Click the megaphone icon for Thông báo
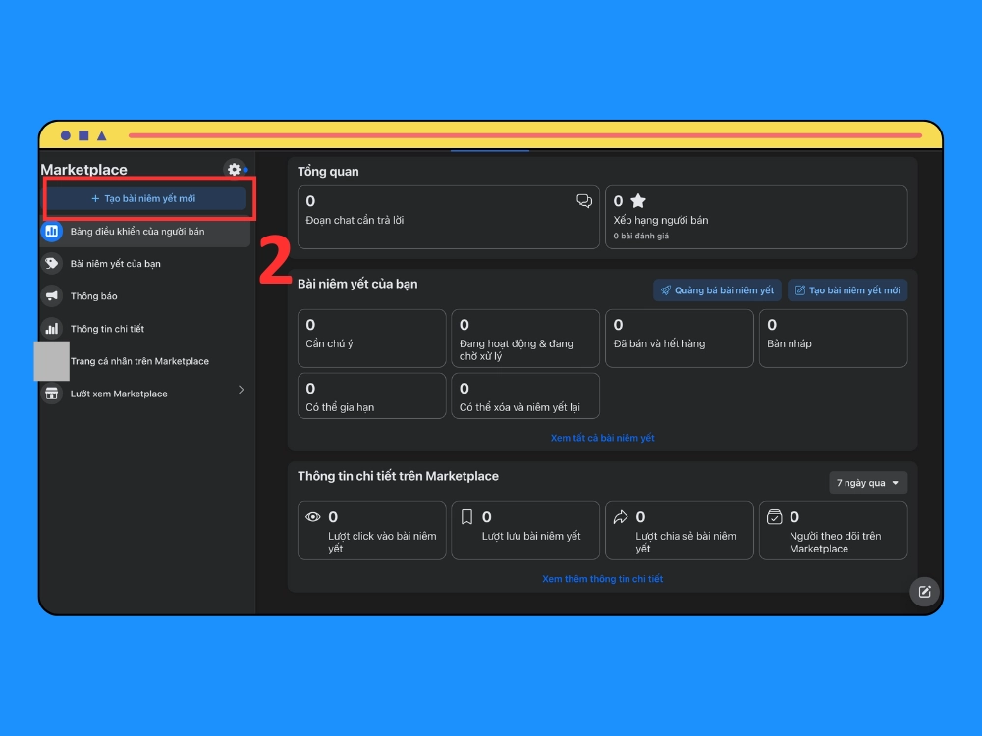This screenshot has height=736, width=982. 52,296
